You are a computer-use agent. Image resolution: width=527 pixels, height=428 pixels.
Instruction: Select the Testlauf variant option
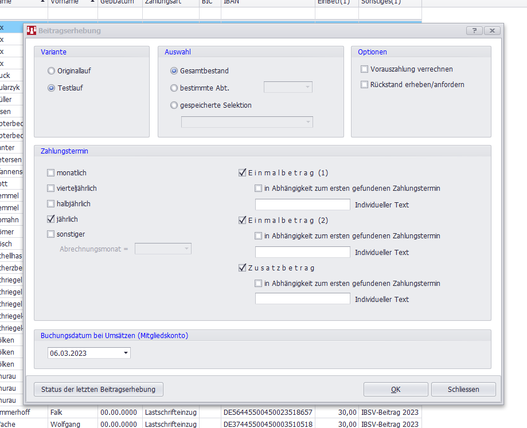51,88
